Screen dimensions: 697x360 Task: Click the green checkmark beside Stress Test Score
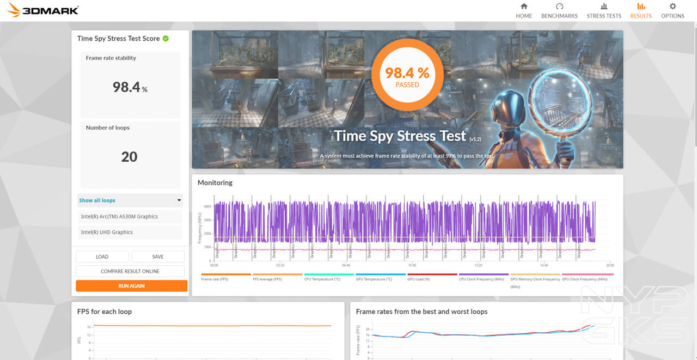(x=166, y=39)
